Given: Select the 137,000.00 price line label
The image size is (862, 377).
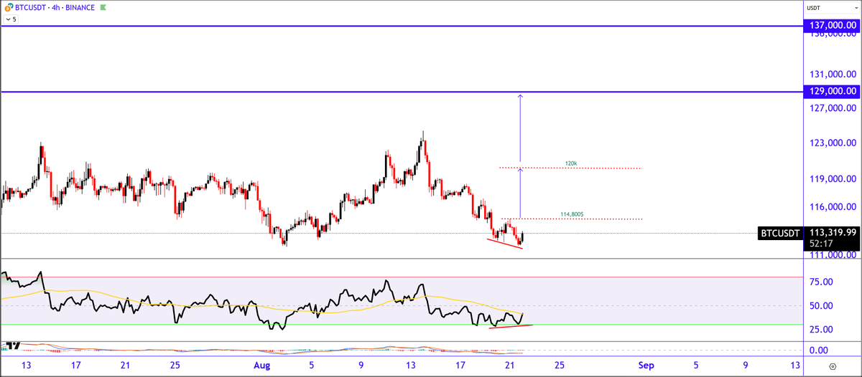Looking at the screenshot, I should point(832,26).
